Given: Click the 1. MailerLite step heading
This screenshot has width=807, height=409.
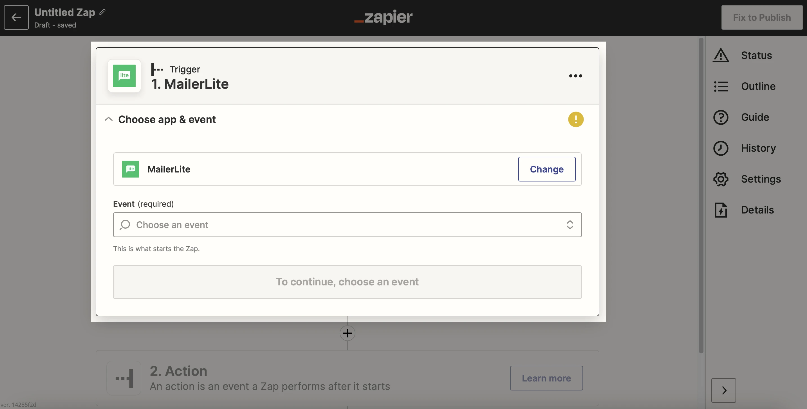Looking at the screenshot, I should click(x=190, y=84).
